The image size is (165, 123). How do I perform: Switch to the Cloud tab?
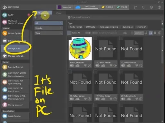(x=59, y=13)
